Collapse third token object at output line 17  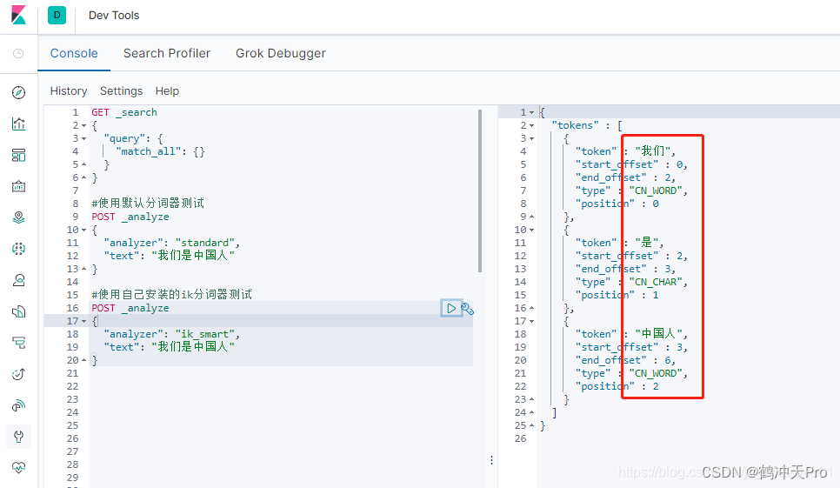[531, 321]
